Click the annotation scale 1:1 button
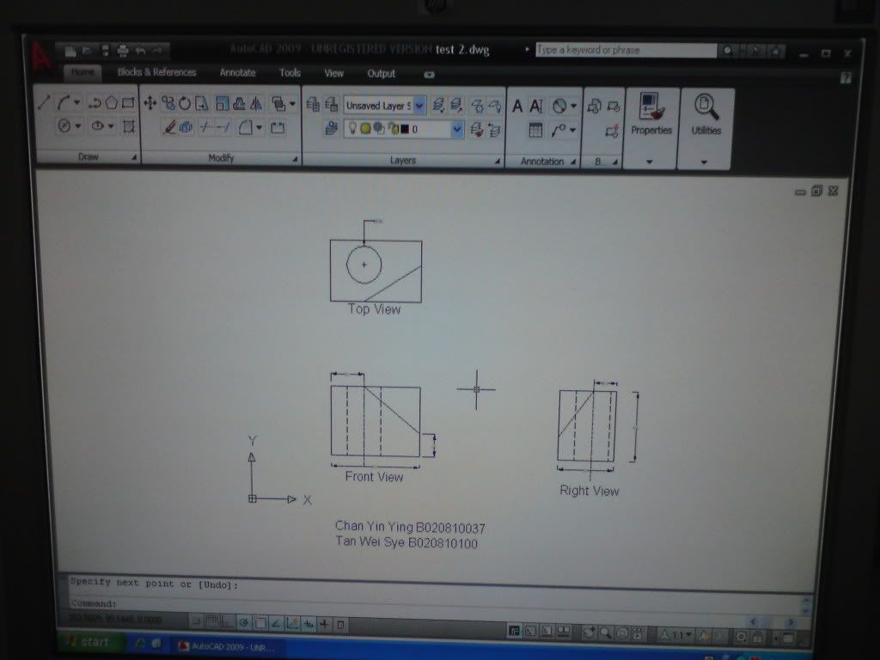The image size is (880, 660). point(676,635)
